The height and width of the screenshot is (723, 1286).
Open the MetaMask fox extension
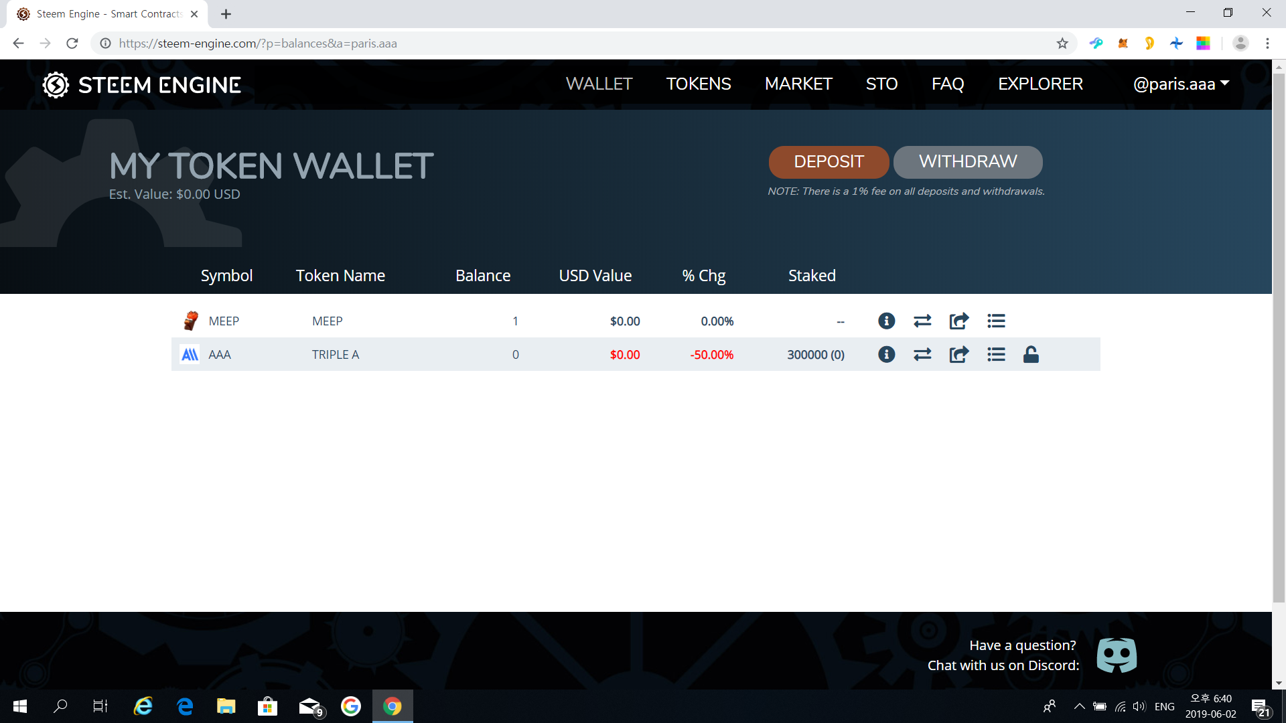[x=1123, y=44]
